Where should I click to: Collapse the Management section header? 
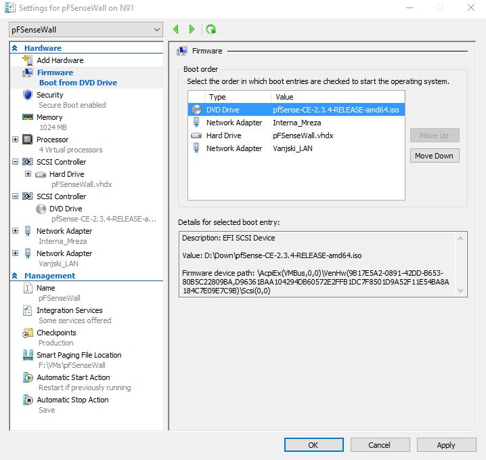click(x=15, y=276)
